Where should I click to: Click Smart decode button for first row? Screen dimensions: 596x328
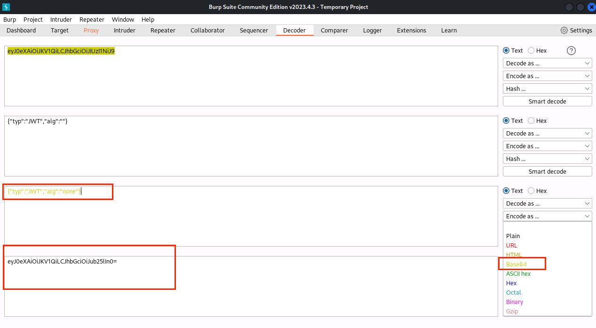[x=548, y=101]
